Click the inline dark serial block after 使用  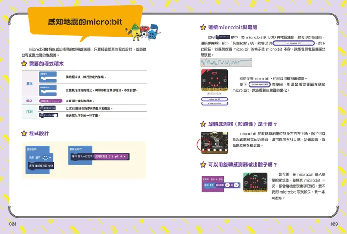tap(223, 37)
